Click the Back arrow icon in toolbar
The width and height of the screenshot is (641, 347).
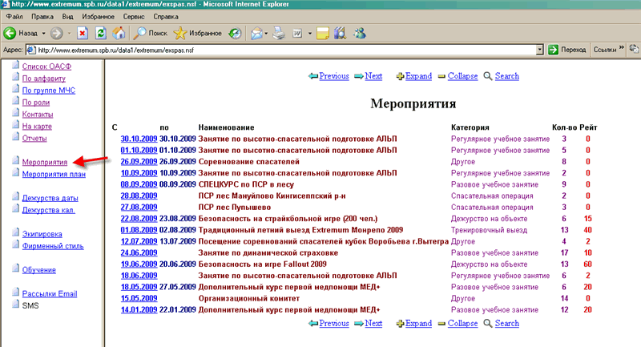pos(10,33)
